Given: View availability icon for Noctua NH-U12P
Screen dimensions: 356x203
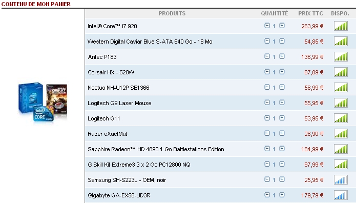Looking at the screenshot, I should coord(341,88).
